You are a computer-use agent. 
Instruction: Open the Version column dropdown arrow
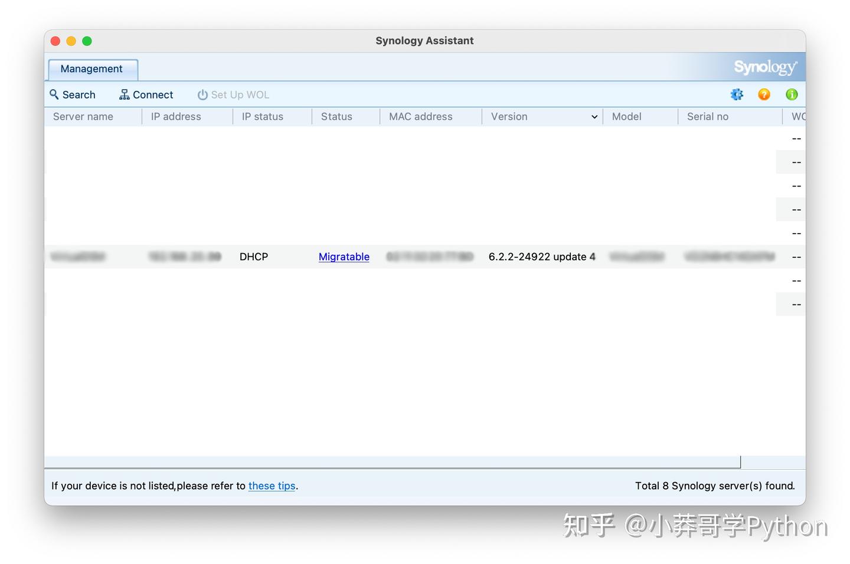pyautogui.click(x=594, y=116)
